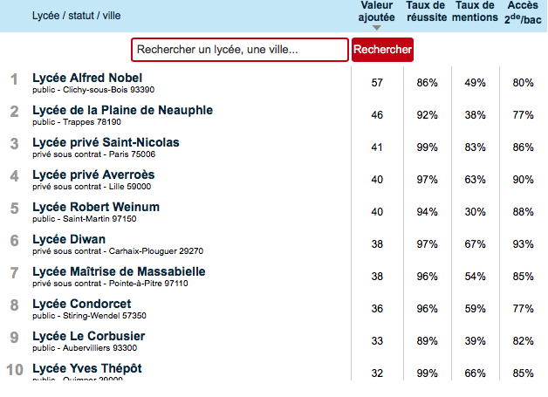Open Lycée de la Plaine de Neauphle
This screenshot has width=548, height=397.
click(123, 110)
